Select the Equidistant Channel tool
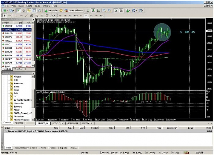This screenshot has width=214, height=155. tap(32, 15)
